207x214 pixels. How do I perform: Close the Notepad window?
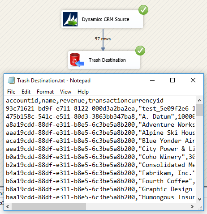point(193,80)
